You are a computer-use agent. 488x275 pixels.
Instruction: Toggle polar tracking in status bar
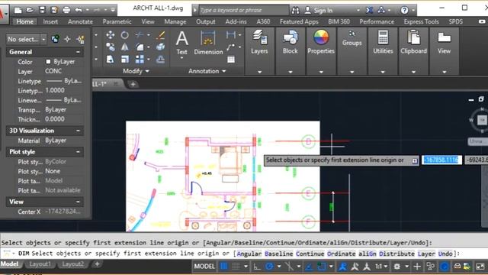click(x=269, y=267)
